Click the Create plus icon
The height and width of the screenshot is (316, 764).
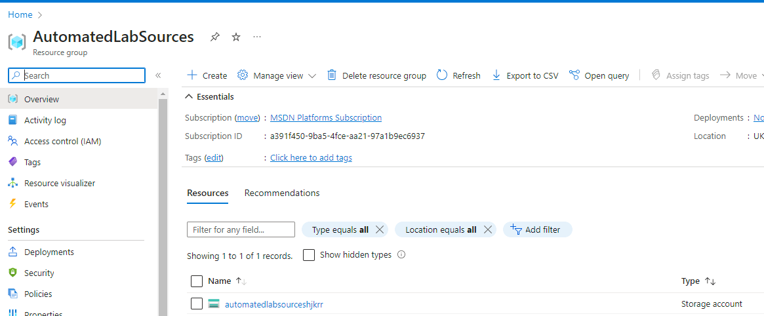192,75
